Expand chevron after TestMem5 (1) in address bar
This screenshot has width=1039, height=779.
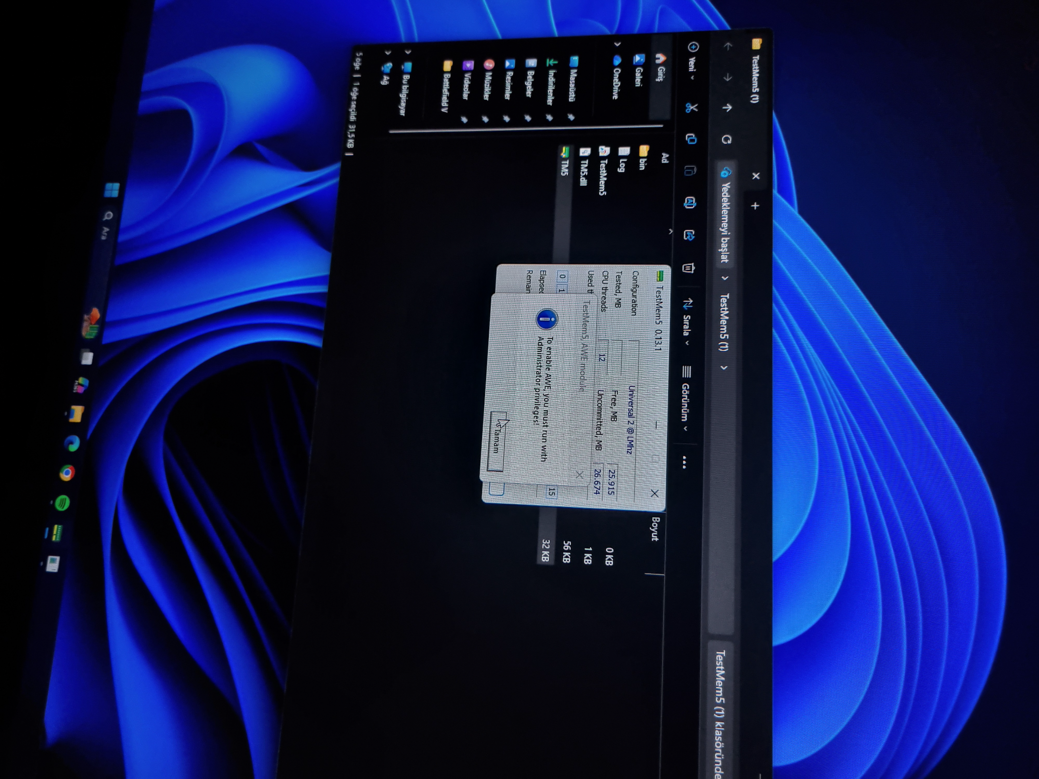click(x=723, y=368)
